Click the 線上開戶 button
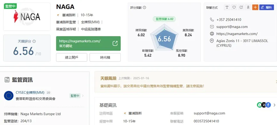Image resolution: width=277 pixels, height=125 pixels. pos(71,57)
